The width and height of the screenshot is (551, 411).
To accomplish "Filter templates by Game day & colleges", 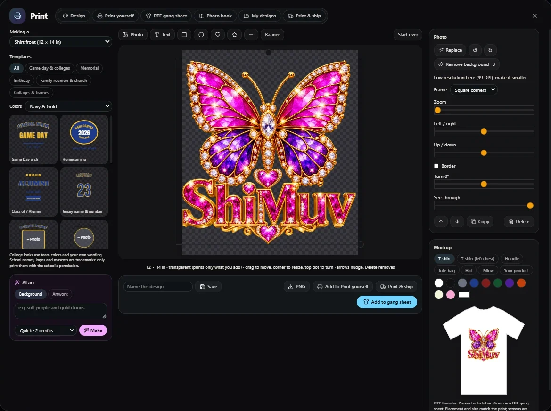I will click(49, 68).
